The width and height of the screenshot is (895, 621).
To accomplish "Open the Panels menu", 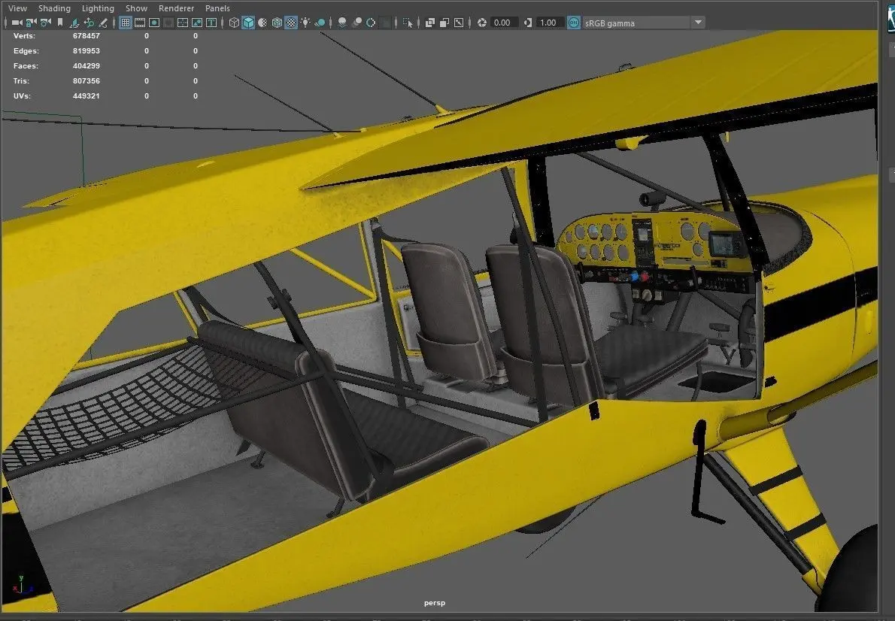I will (x=217, y=8).
